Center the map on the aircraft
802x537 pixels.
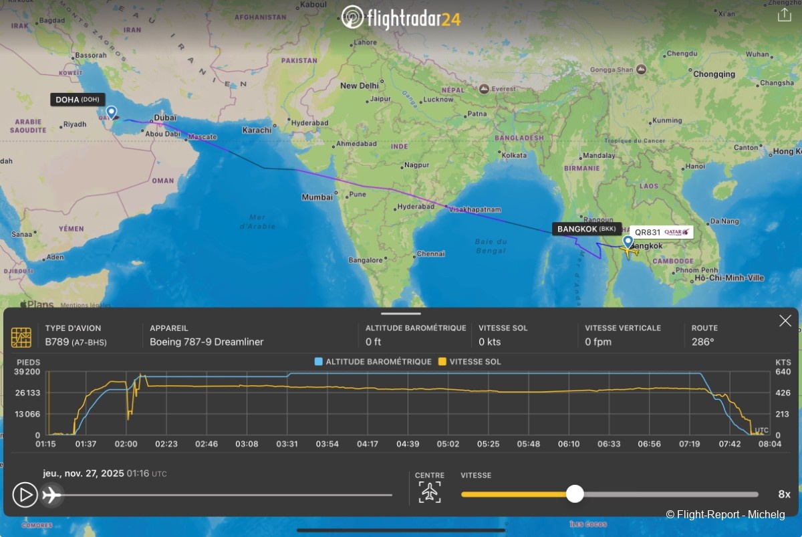[x=430, y=493]
